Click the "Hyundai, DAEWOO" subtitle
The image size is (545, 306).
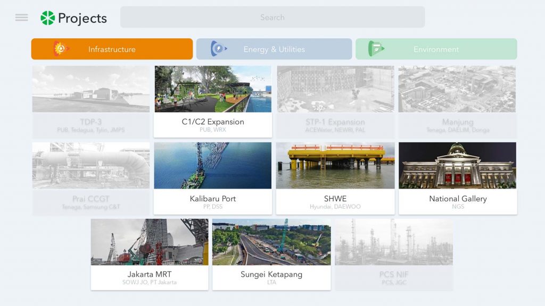click(x=335, y=207)
